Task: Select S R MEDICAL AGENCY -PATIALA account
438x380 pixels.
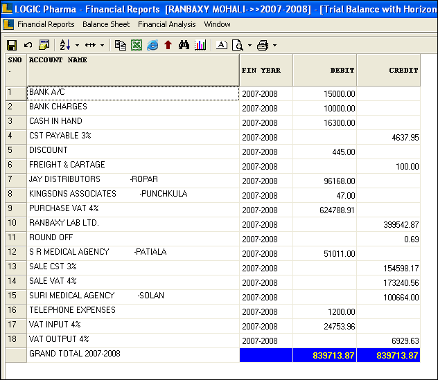Action: (98, 251)
